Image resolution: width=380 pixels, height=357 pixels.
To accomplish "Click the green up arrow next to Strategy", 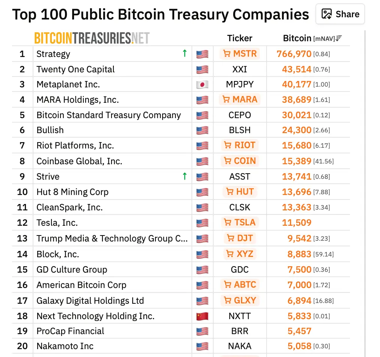I will click(x=184, y=53).
